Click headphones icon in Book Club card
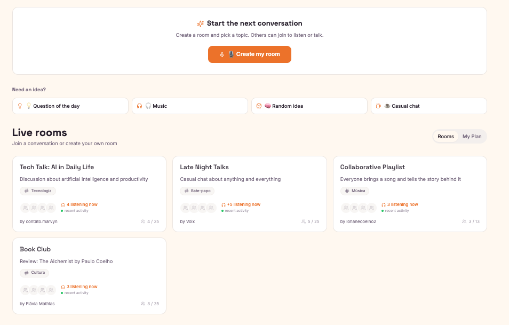509x325 pixels. tap(63, 287)
